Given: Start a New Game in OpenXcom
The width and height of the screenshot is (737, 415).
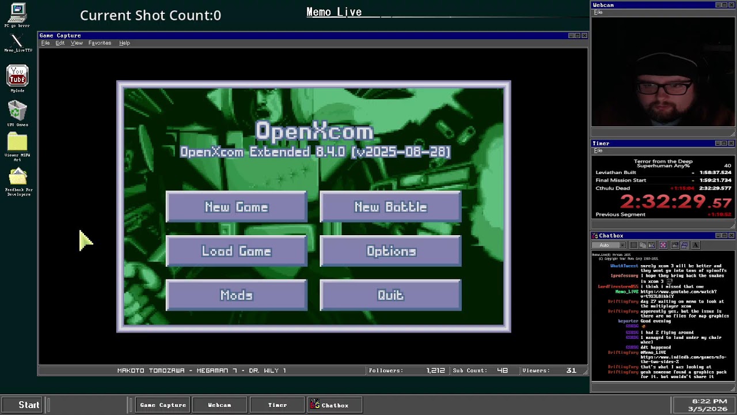Looking at the screenshot, I should click(x=236, y=207).
